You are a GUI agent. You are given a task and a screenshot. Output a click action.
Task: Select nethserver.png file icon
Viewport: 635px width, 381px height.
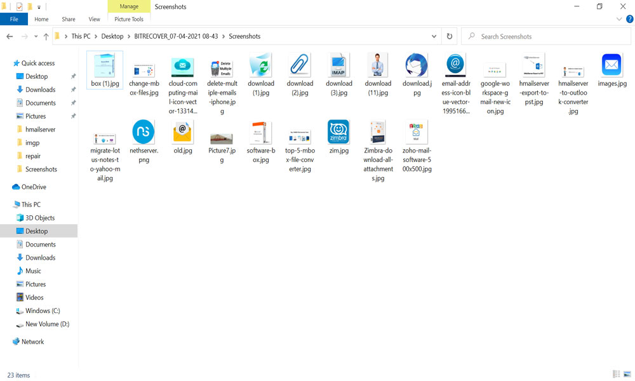click(144, 131)
